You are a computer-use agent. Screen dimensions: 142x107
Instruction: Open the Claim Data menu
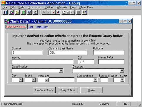pyautogui.click(x=86, y=7)
